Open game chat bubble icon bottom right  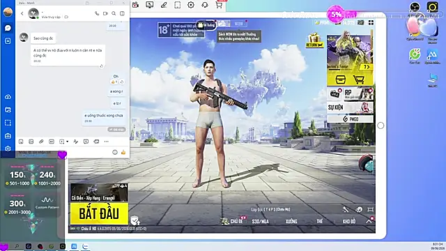(359, 210)
